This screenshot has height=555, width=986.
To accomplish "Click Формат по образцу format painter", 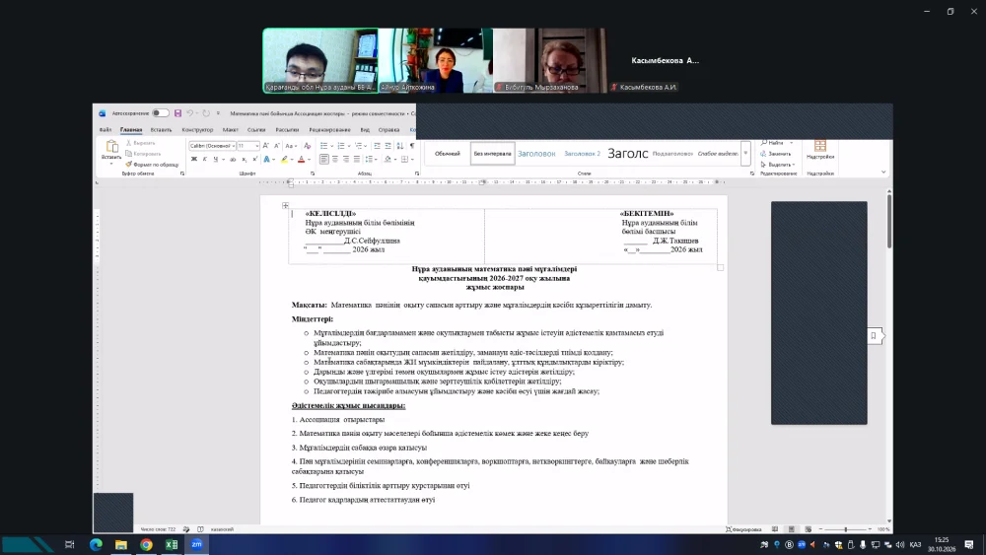I will pos(152,165).
